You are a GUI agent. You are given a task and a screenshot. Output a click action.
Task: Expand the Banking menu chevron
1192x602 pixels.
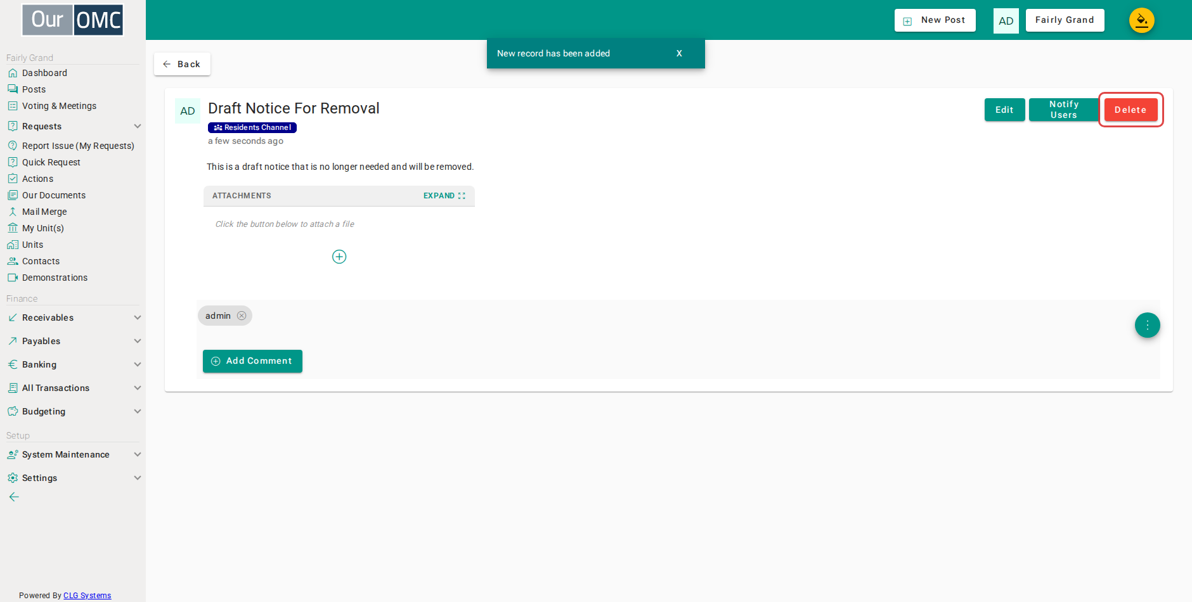138,364
